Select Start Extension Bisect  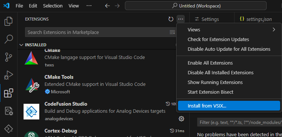click(x=229, y=92)
